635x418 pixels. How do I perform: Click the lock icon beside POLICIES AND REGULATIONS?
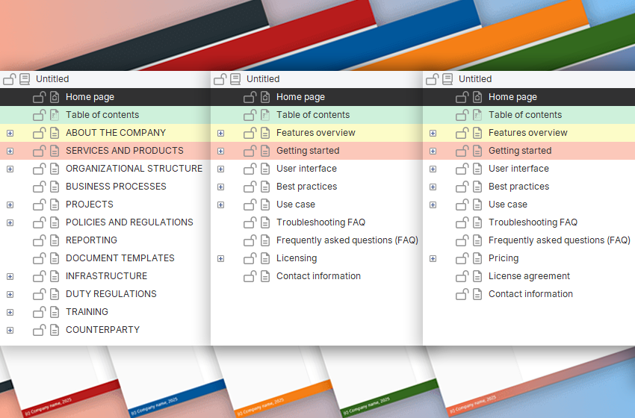point(40,222)
